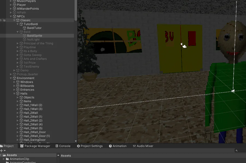This screenshot has width=246, height=163.
Task: Select the Hall_1Wall (2) object
Action: (x=33, y=105)
